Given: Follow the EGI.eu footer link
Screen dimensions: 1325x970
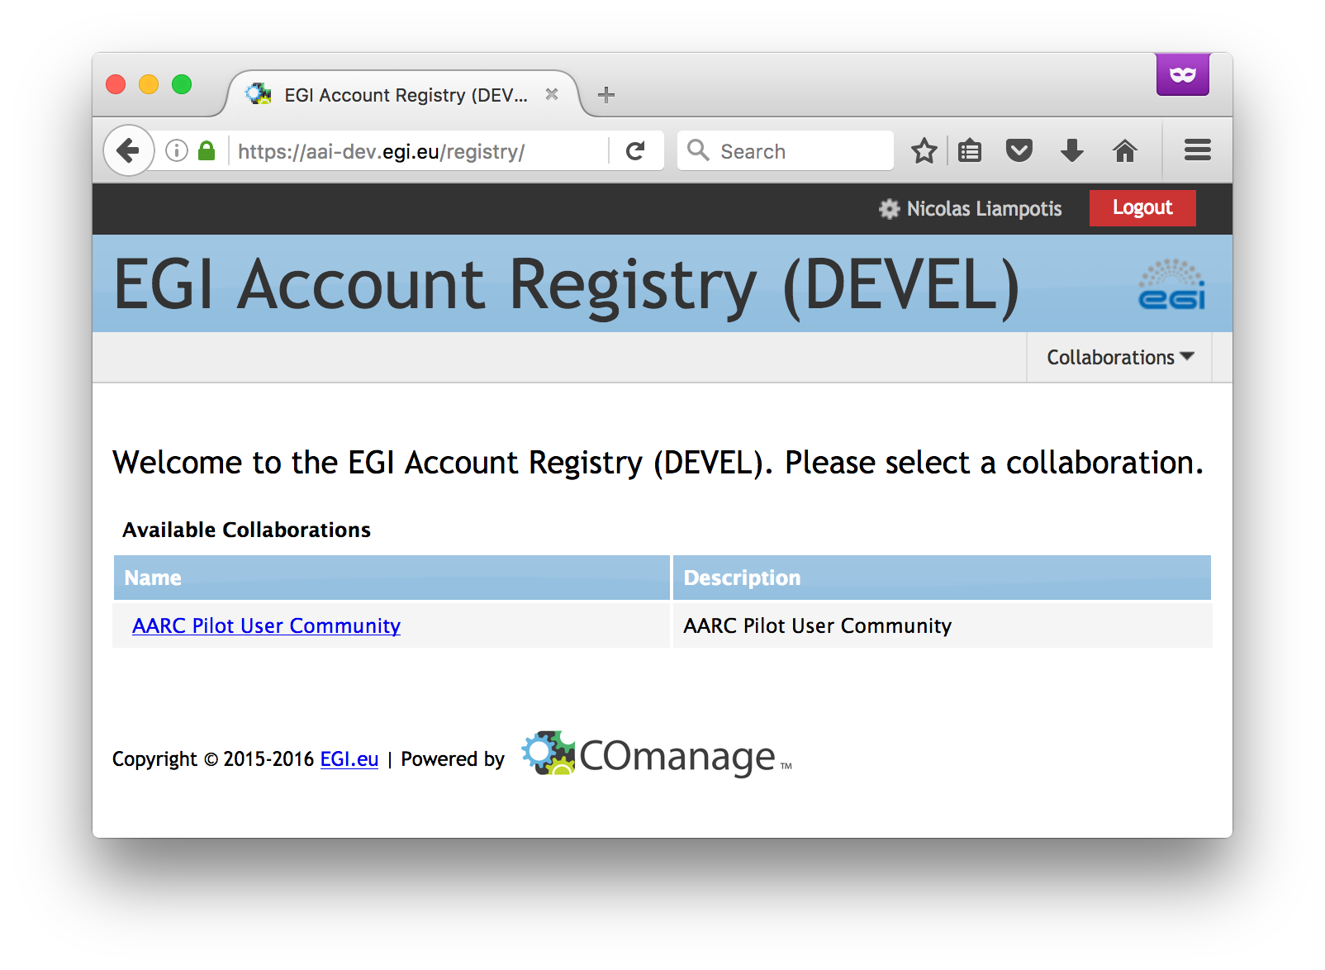Looking at the screenshot, I should pos(349,759).
